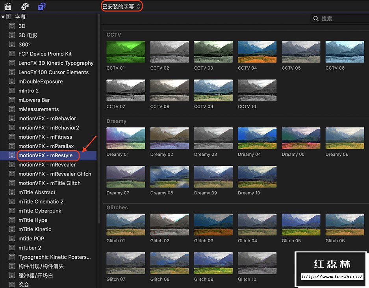Click the T icon beside mTitle Hype
The image size is (369, 288).
pyautogui.click(x=12, y=220)
